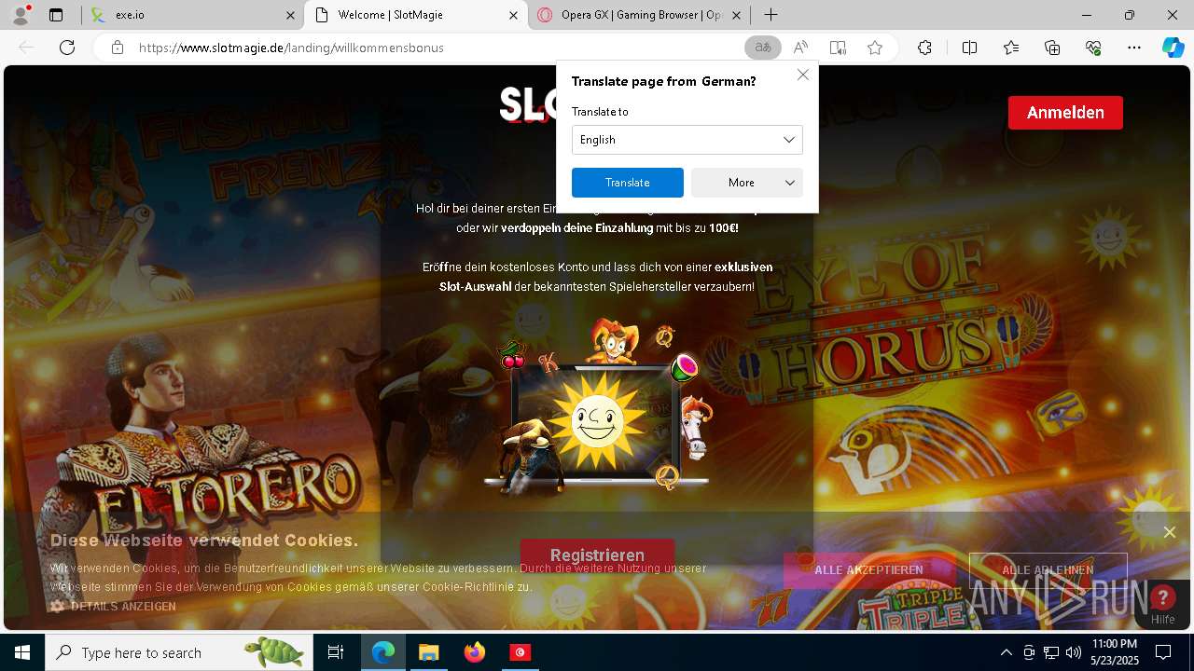Click the ALLE AKZEPTIEREN cookie button
Screen dimensions: 1194x671
[869, 570]
